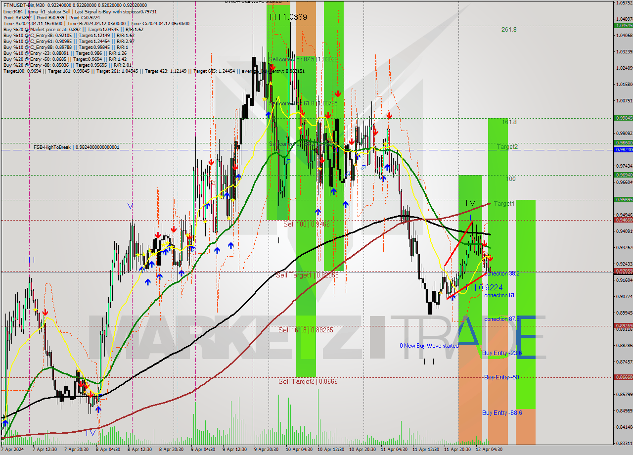Screen dimensions: 633x455
Task: Click the 'Sell Target2 | 0.8666' label
Action: tap(308, 381)
